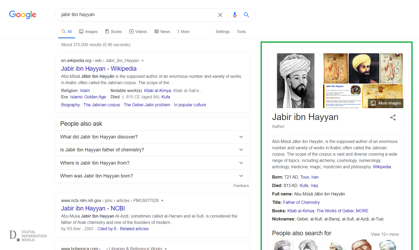Open Related articles for the NCBI result
419x250 pixels.
coord(134,229)
